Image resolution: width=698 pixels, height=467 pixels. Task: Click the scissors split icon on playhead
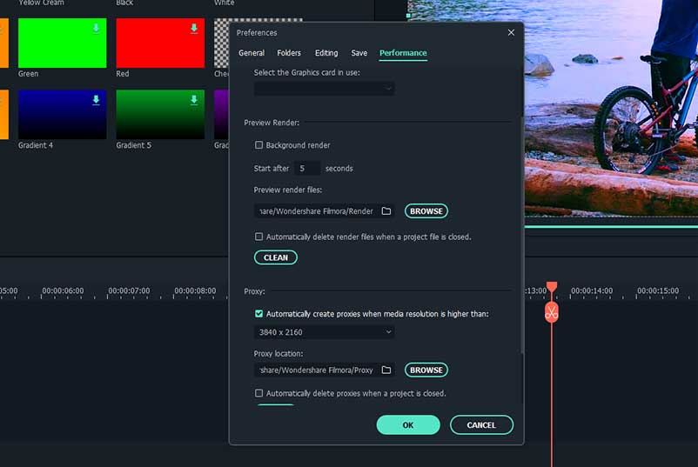[552, 313]
